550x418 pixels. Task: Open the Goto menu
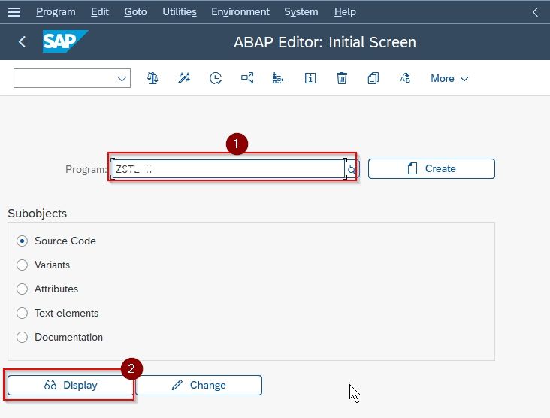135,12
